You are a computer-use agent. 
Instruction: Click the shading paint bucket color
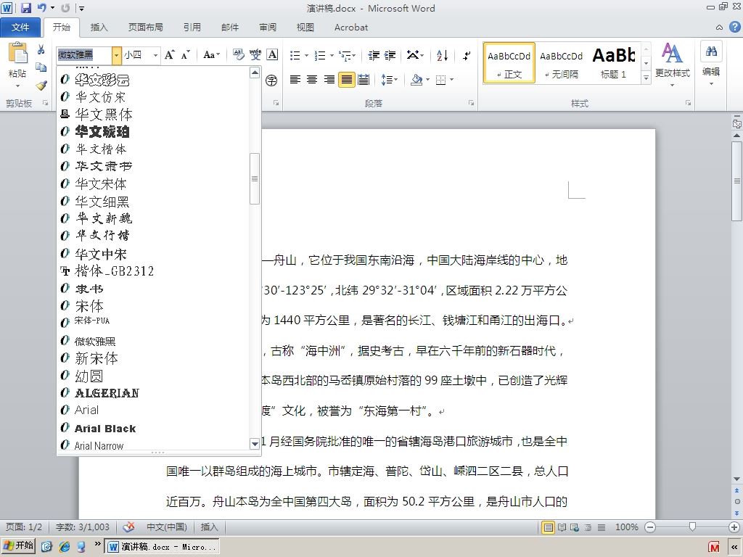tap(416, 80)
